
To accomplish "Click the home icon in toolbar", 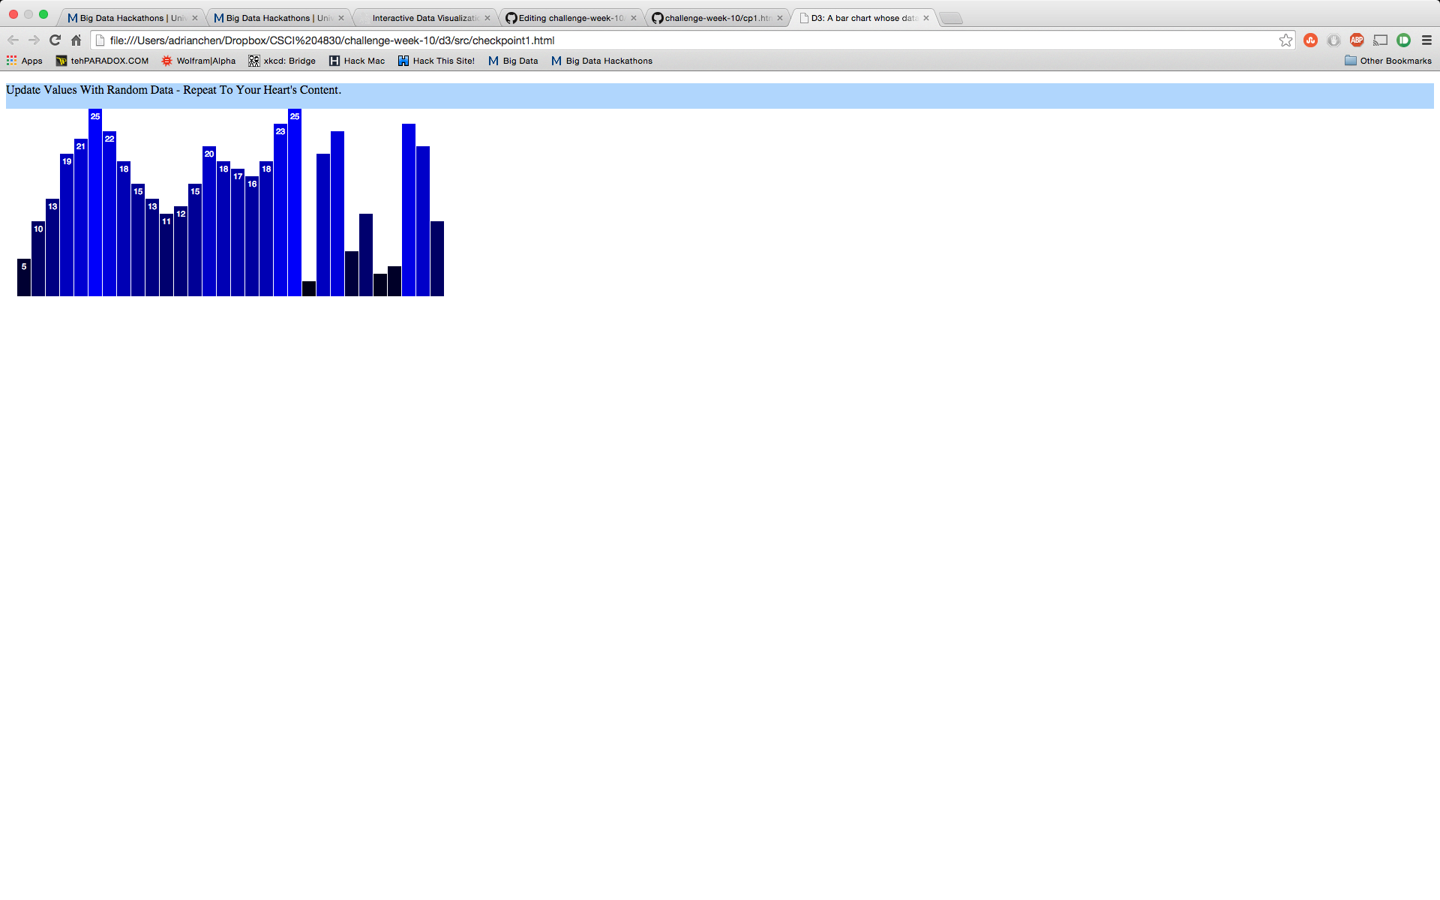I will 76,40.
